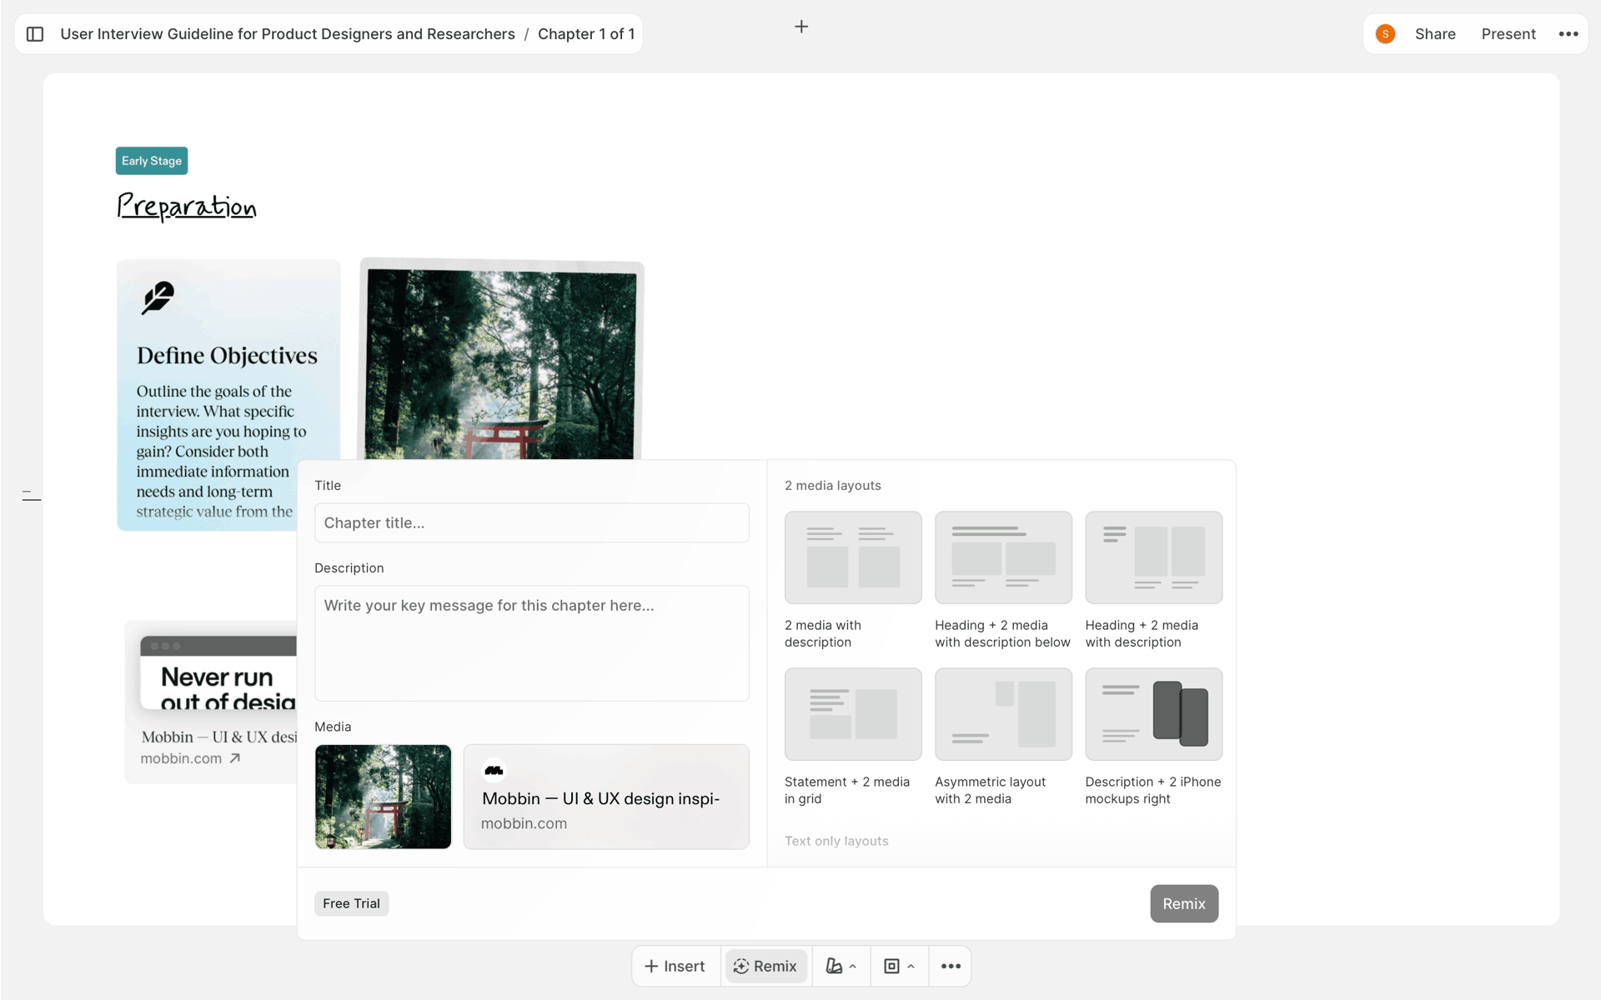Expand the style brush dropdown chevron

point(853,967)
